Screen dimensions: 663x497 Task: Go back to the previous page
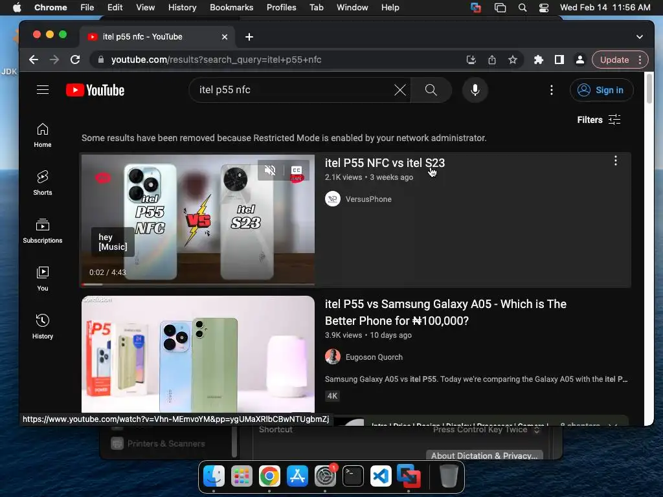point(34,60)
